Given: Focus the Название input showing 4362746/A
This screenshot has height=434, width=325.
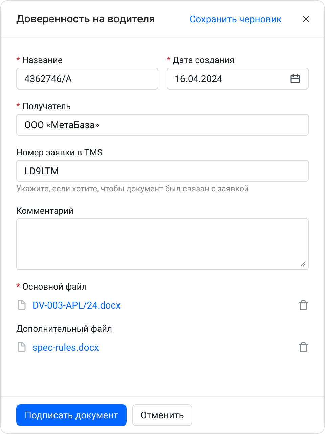Looking at the screenshot, I should pos(87,79).
